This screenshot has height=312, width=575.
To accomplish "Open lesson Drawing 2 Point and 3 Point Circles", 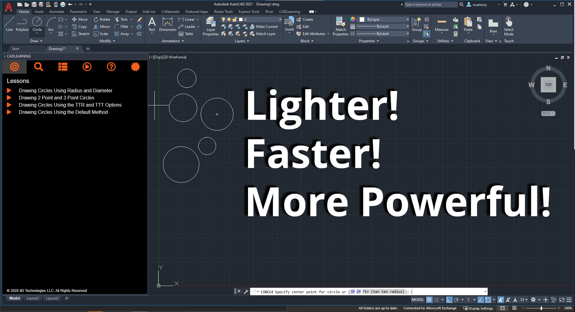I will point(57,98).
